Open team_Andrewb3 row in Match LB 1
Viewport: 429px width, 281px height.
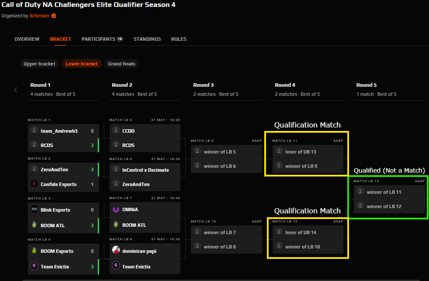63,131
